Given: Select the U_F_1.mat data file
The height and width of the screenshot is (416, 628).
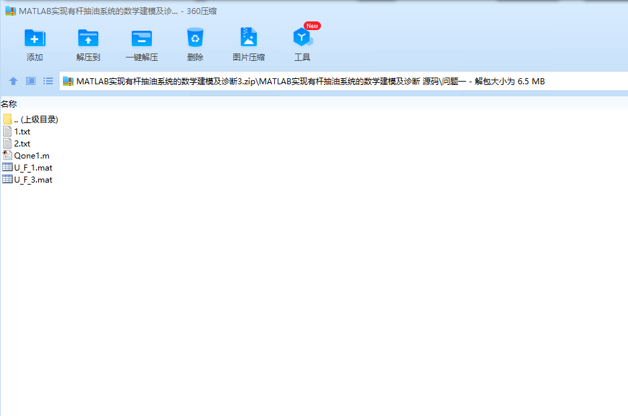Looking at the screenshot, I should [x=27, y=167].
